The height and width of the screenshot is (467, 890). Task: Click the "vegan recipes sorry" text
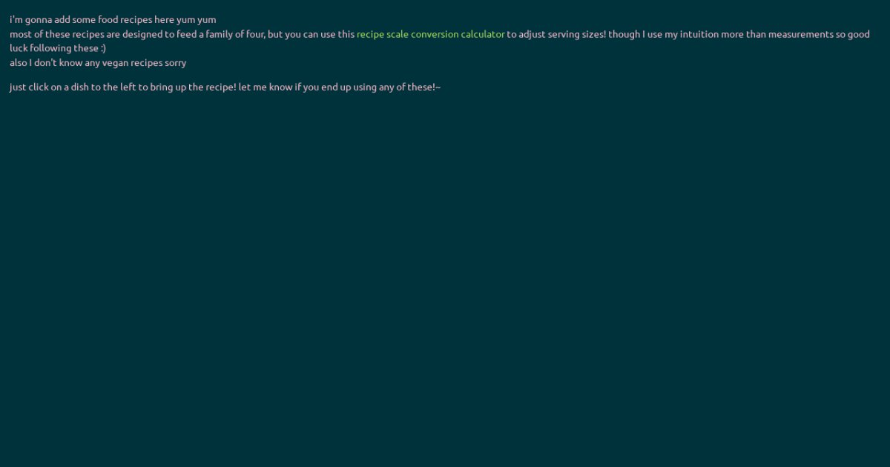(144, 63)
